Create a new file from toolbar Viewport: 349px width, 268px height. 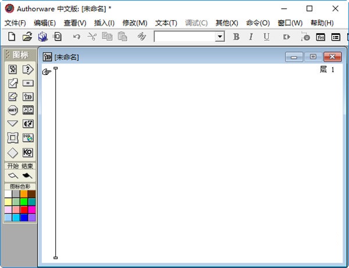pos(12,37)
